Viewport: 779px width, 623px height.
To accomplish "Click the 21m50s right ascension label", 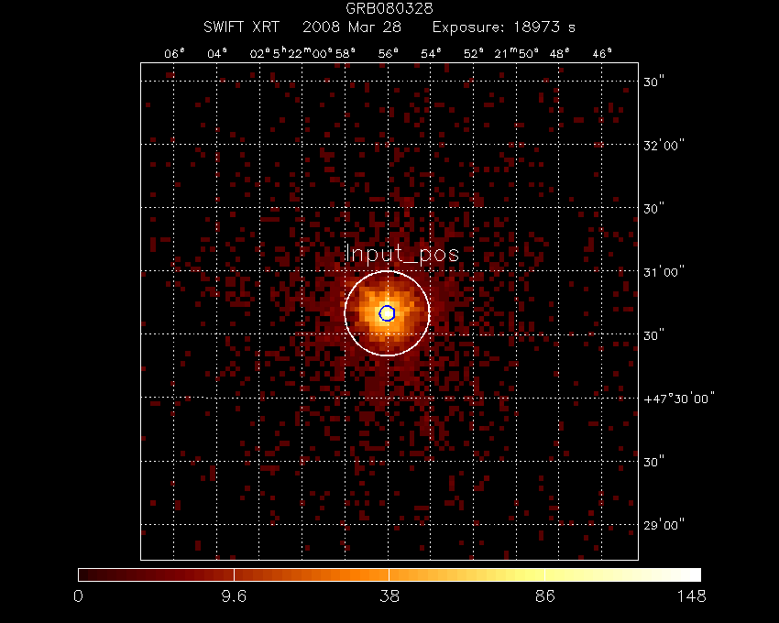I will [518, 54].
